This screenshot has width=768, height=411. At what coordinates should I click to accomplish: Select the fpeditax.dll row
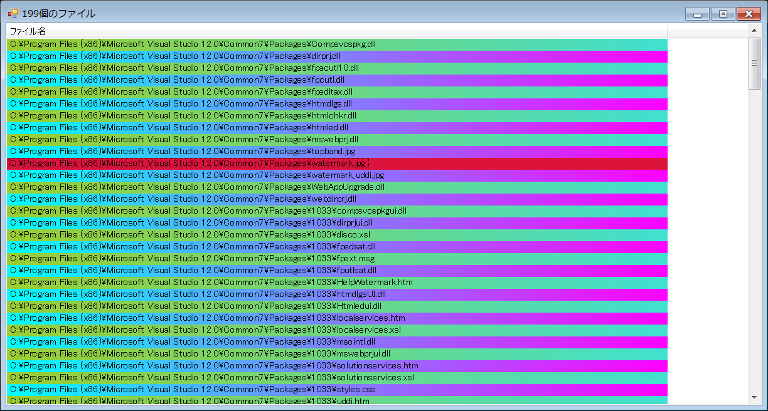(337, 92)
